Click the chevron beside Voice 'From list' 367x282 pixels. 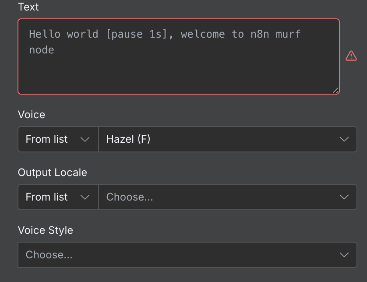point(85,139)
